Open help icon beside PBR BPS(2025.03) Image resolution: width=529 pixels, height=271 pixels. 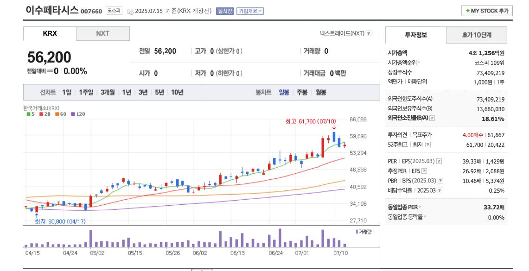click(x=440, y=181)
